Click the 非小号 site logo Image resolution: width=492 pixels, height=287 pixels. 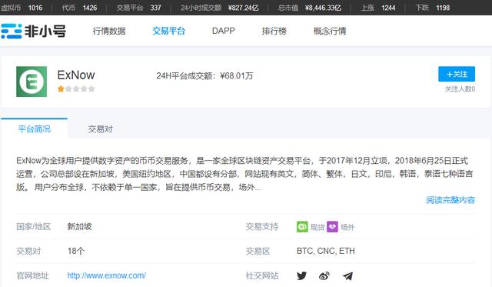point(34,31)
